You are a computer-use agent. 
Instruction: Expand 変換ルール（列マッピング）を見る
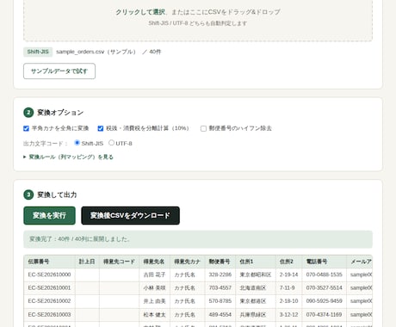pos(69,157)
